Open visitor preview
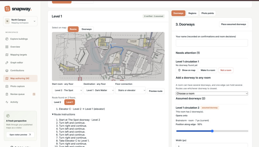This screenshot has width=259, height=147. coord(20,135)
